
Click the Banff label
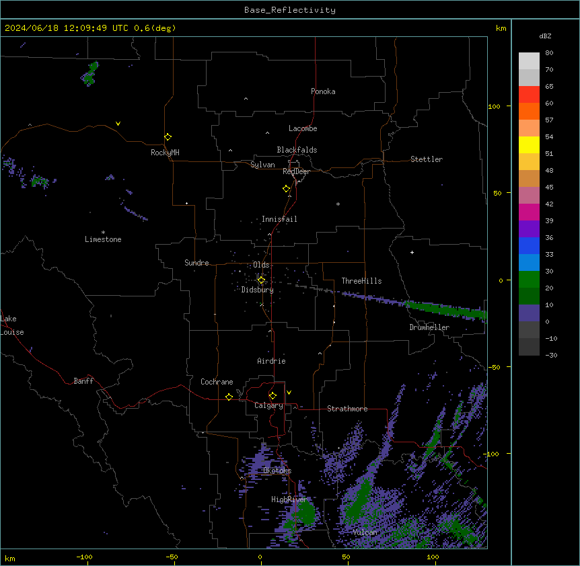click(x=83, y=381)
